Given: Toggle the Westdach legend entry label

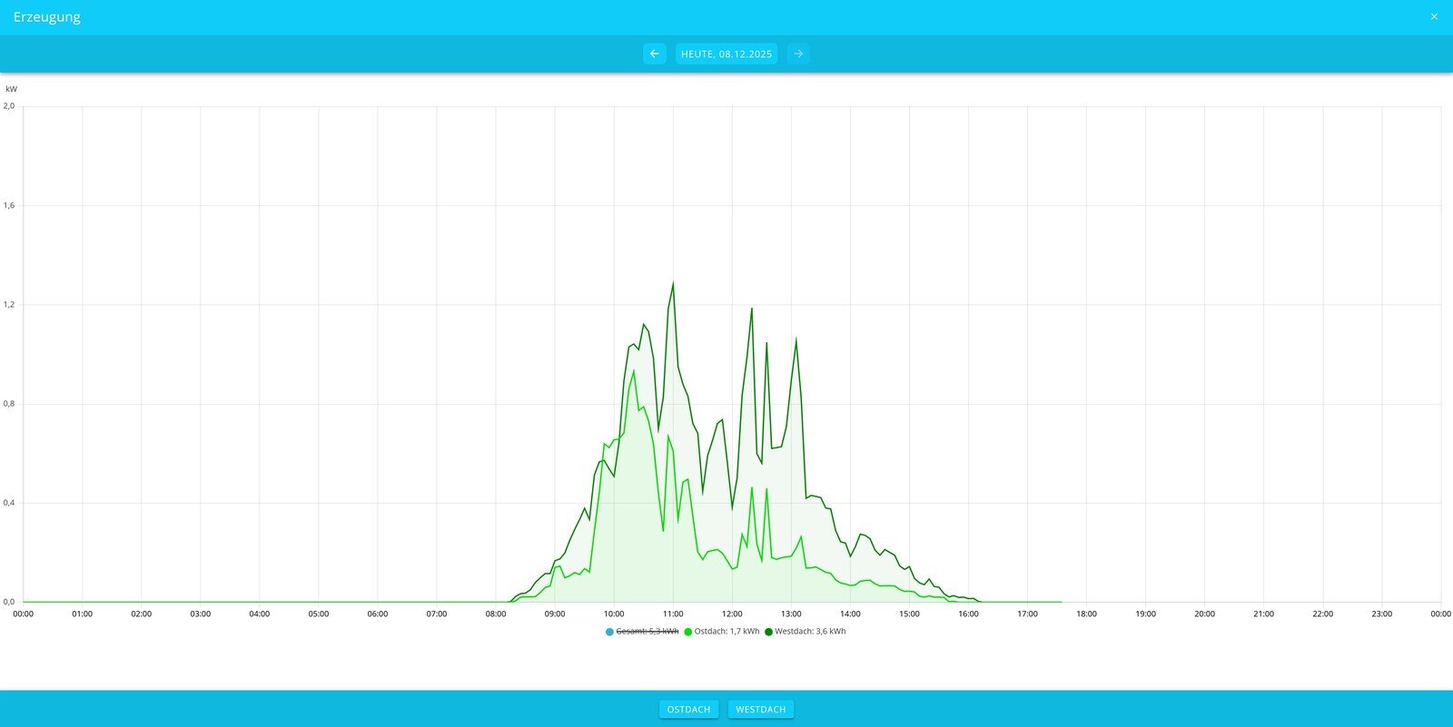Looking at the screenshot, I should (810, 632).
